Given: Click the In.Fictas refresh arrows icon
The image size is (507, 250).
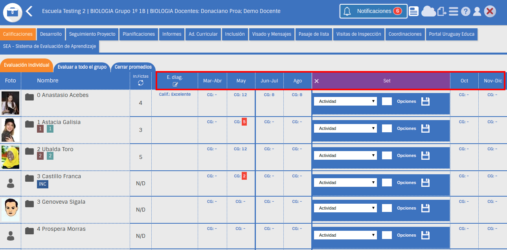Looking at the screenshot, I should [141, 83].
